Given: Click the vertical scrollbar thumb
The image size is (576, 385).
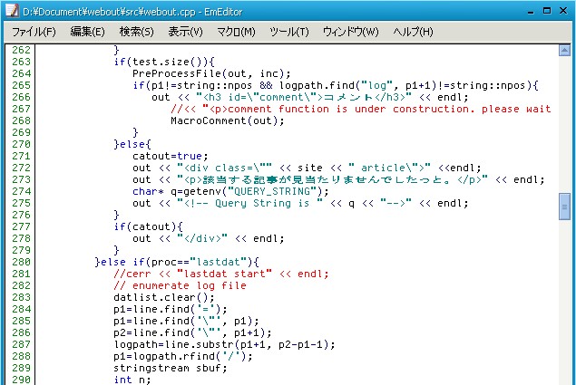Looking at the screenshot, I should pos(564,207).
